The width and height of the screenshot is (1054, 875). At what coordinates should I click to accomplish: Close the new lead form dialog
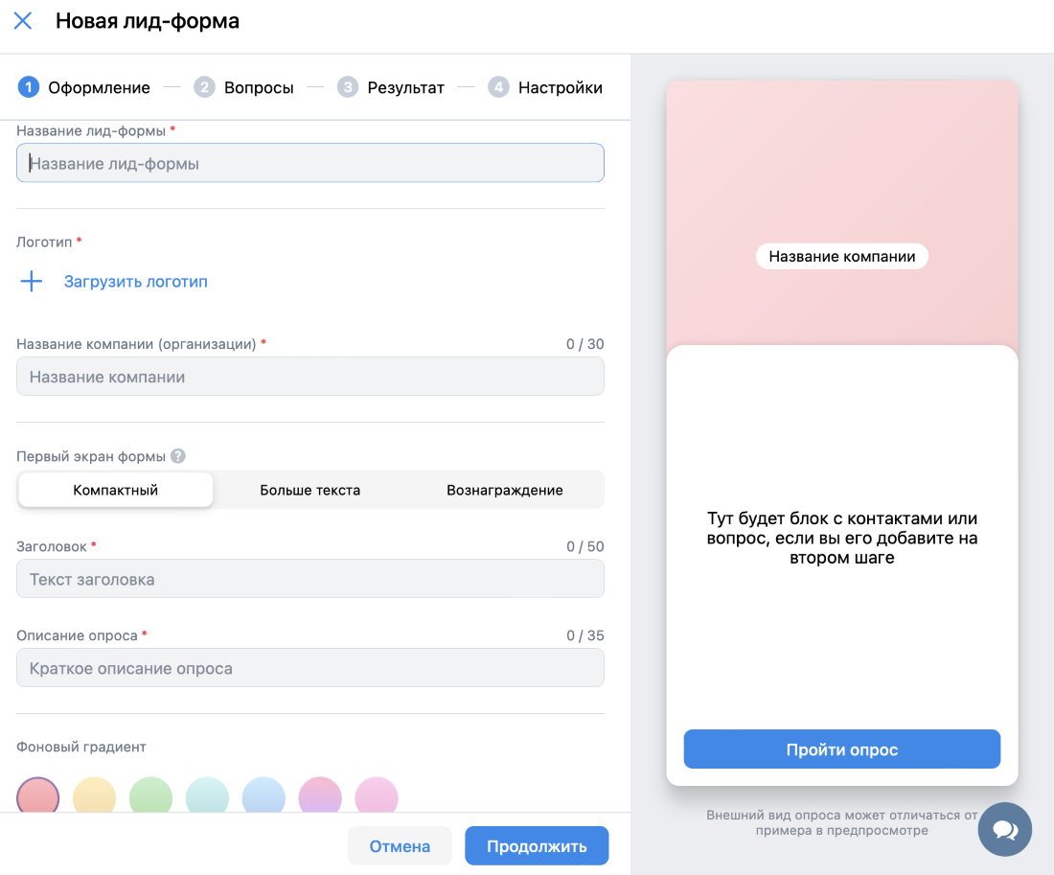tap(23, 21)
